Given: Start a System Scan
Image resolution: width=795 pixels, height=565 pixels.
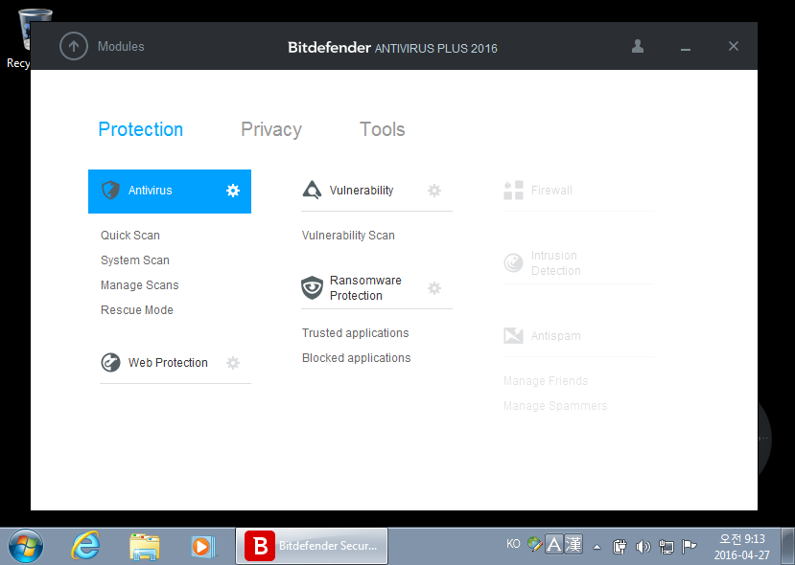Looking at the screenshot, I should 135,260.
